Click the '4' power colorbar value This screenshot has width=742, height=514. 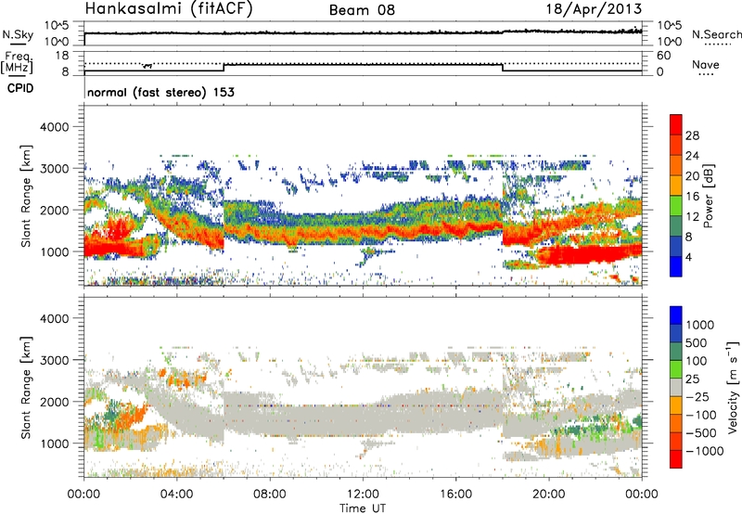[688, 257]
